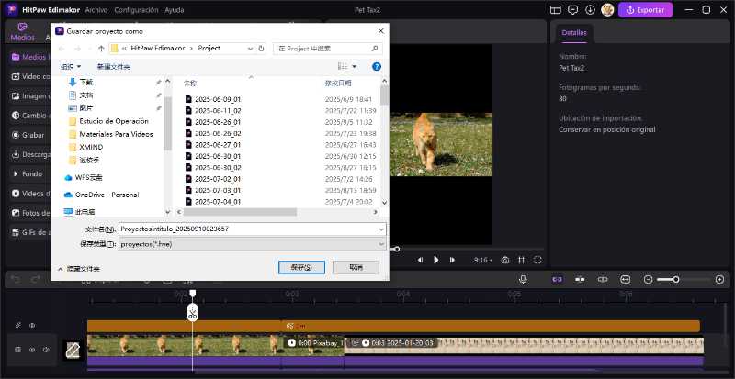Click the fullscreen preview icon
This screenshot has height=379, width=735.
click(x=539, y=260)
